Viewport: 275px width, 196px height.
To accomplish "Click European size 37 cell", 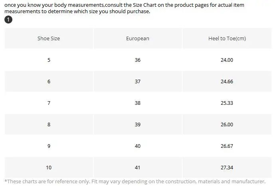I will tap(138, 82).
